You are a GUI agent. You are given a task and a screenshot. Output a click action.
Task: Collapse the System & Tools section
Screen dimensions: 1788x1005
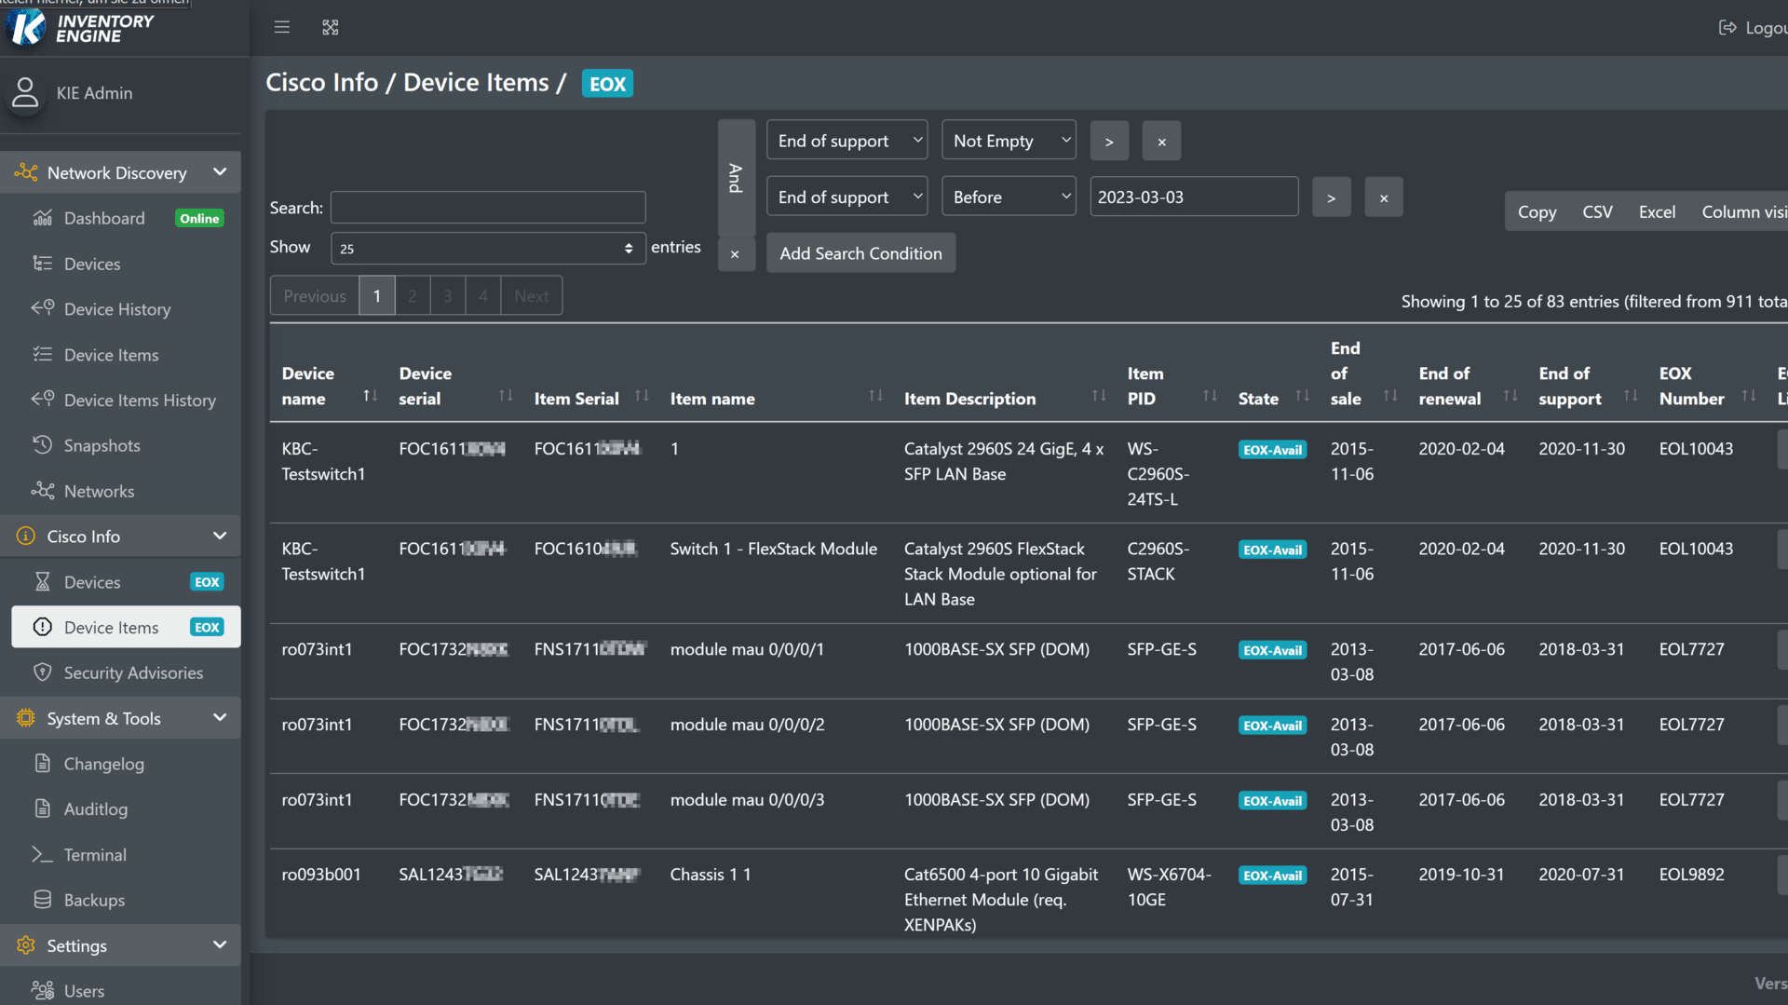(220, 717)
